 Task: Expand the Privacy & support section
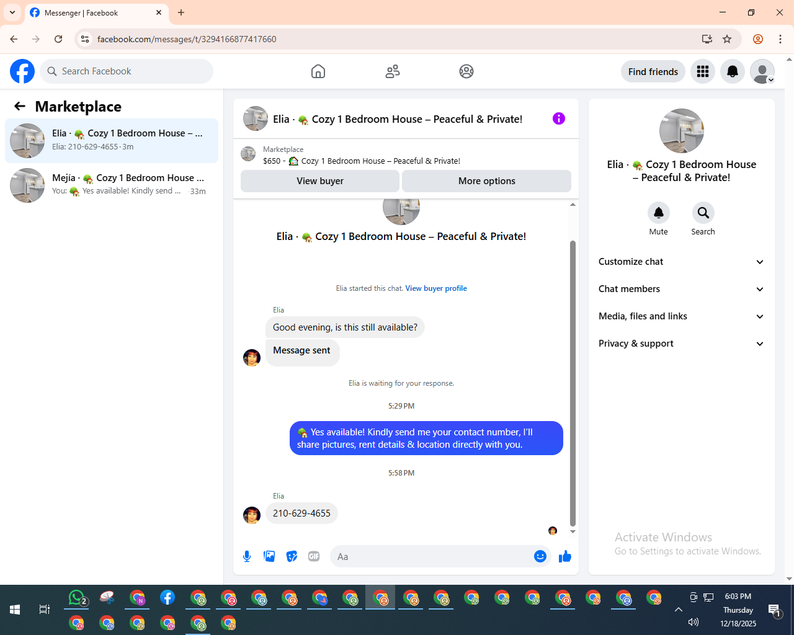(x=682, y=344)
